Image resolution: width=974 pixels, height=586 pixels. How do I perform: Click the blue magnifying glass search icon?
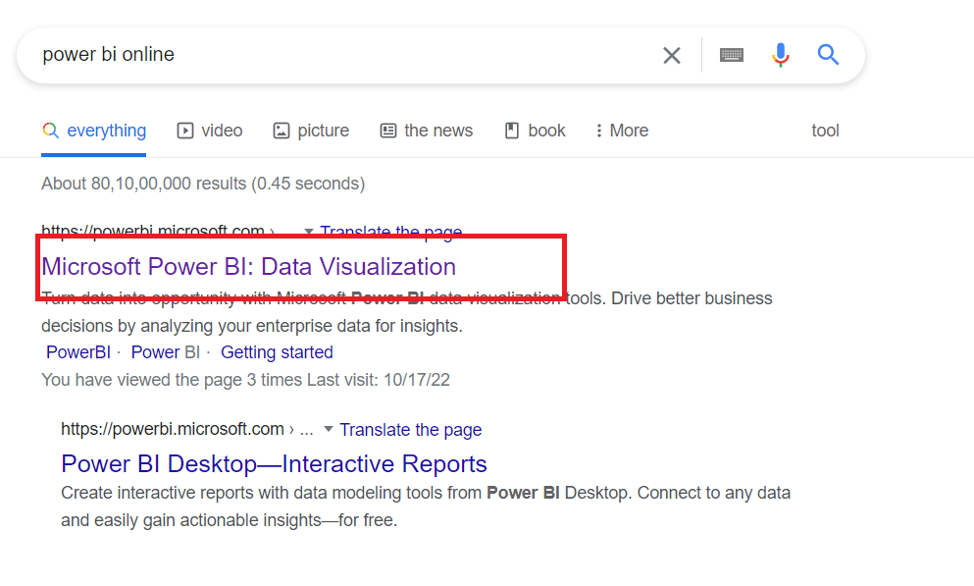[829, 55]
